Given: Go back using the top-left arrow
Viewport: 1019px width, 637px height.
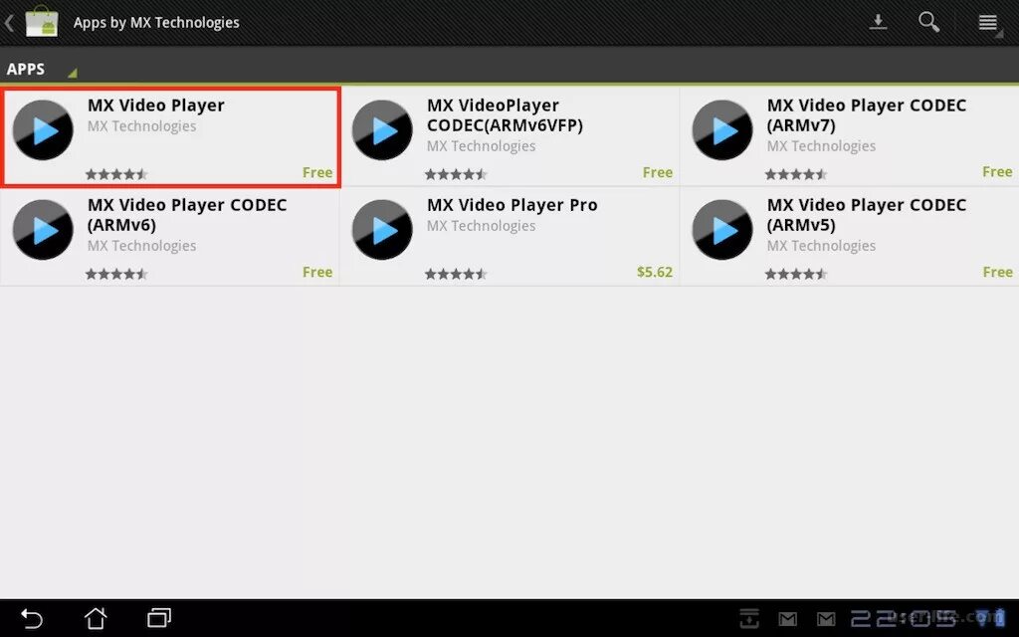Looking at the screenshot, I should click(x=9, y=24).
